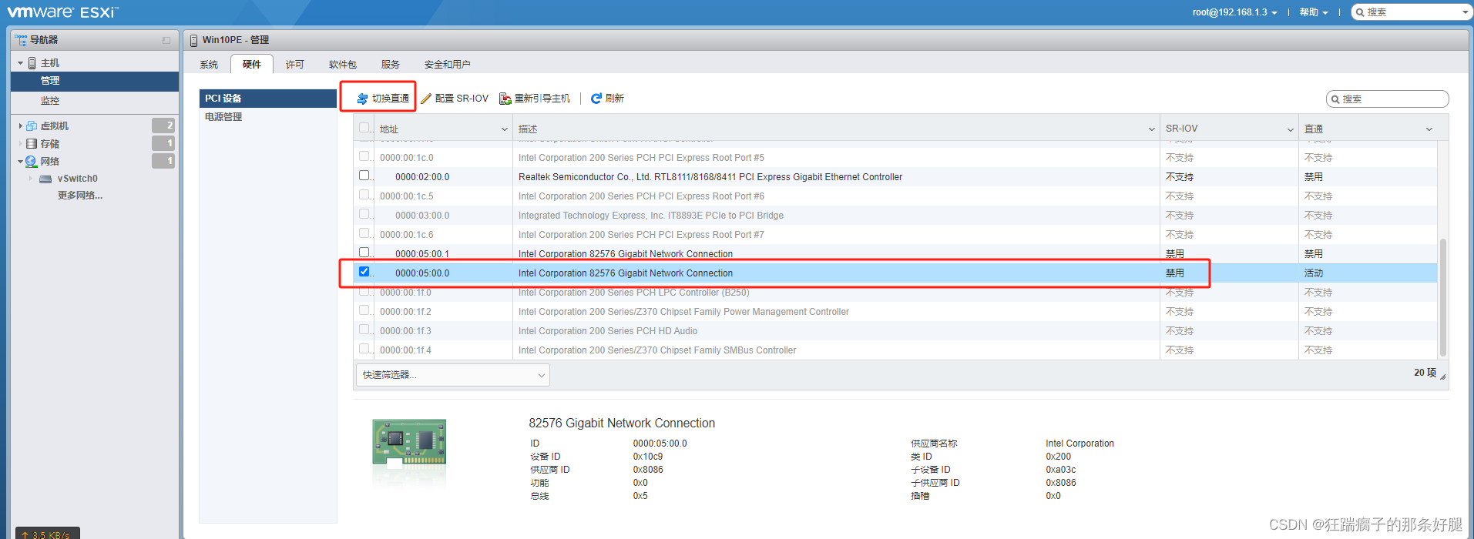Viewport: 1474px width, 539px height.
Task: Check the box for 0000:00:1c.5
Action: (364, 195)
